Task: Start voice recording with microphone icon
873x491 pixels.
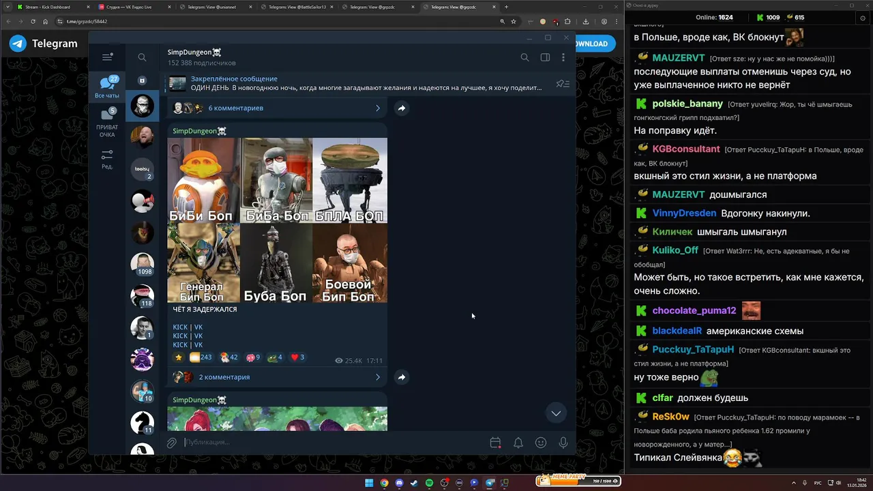Action: [x=563, y=443]
